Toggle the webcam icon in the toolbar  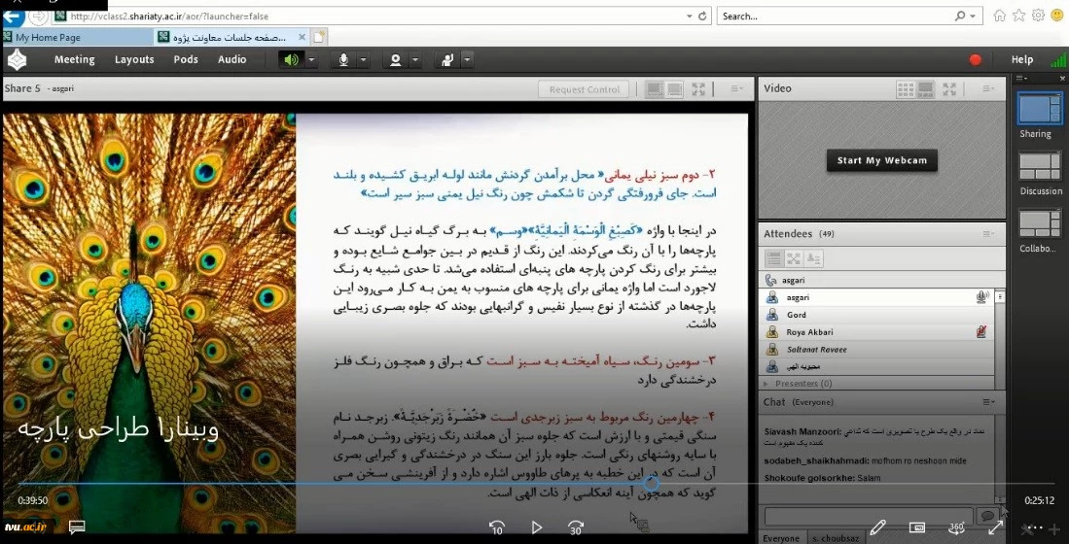[395, 59]
